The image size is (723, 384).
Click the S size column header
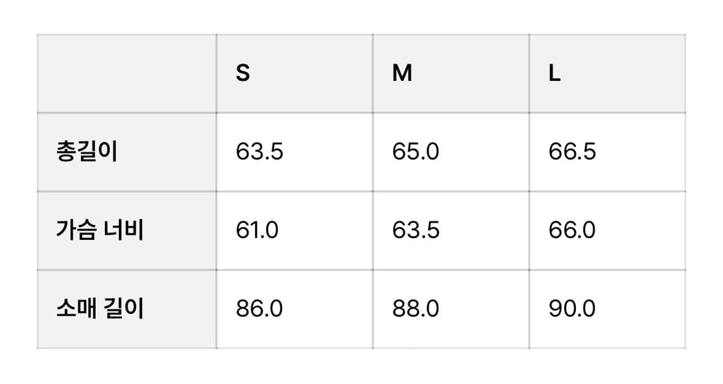[x=243, y=74]
